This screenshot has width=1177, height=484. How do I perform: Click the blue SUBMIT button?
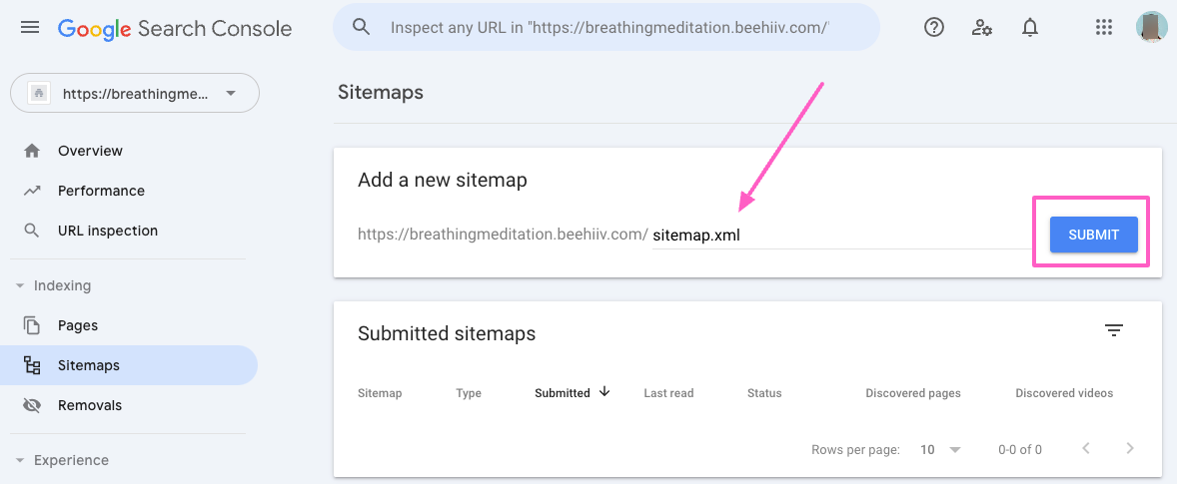point(1093,235)
